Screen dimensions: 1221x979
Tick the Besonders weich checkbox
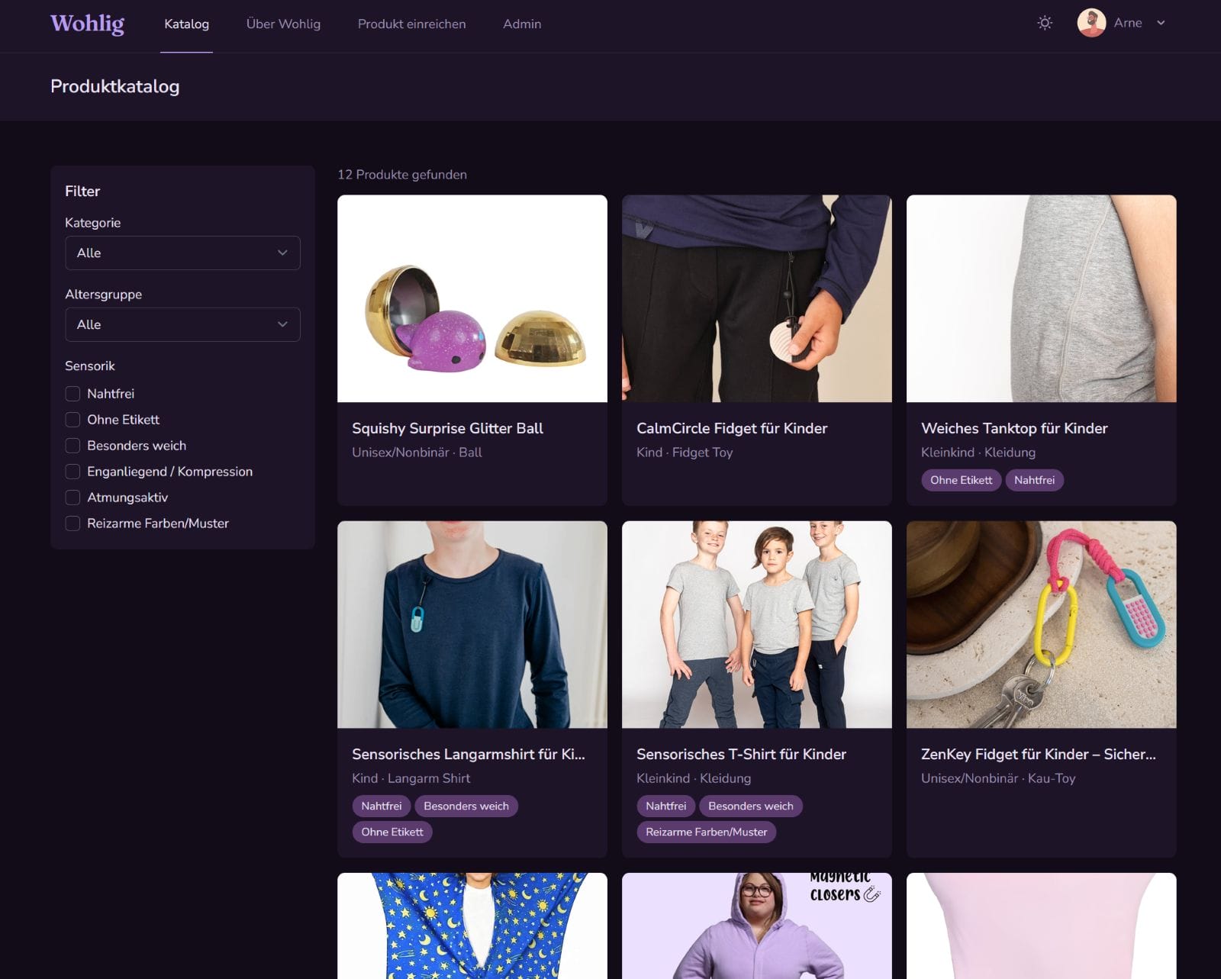tap(72, 446)
